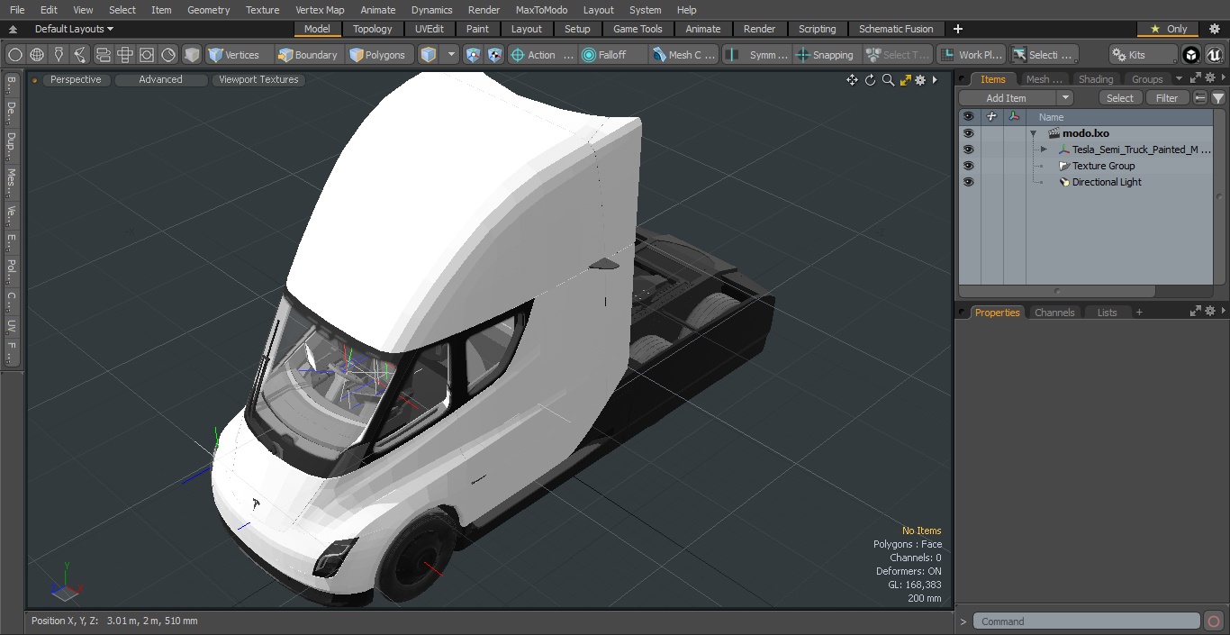Click the Filter button in Items panel

(x=1167, y=98)
